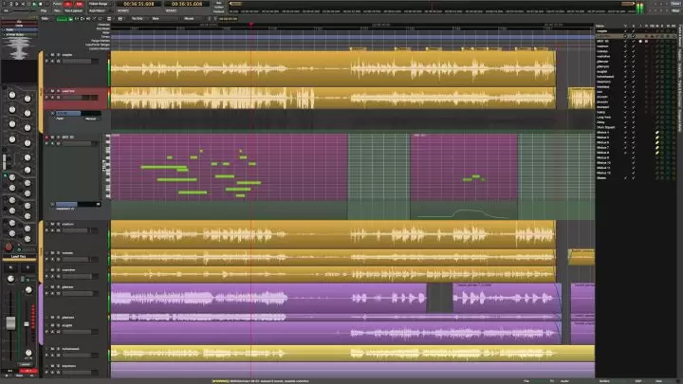Screen dimensions: 683x384
Task: Click the green Play transport button
Action: [x=32, y=4]
